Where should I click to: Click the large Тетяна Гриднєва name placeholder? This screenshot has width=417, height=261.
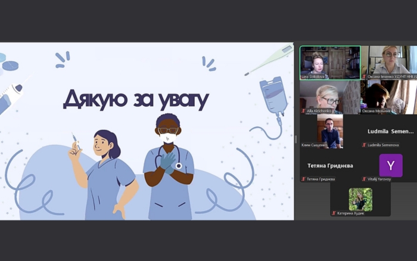[330, 166]
